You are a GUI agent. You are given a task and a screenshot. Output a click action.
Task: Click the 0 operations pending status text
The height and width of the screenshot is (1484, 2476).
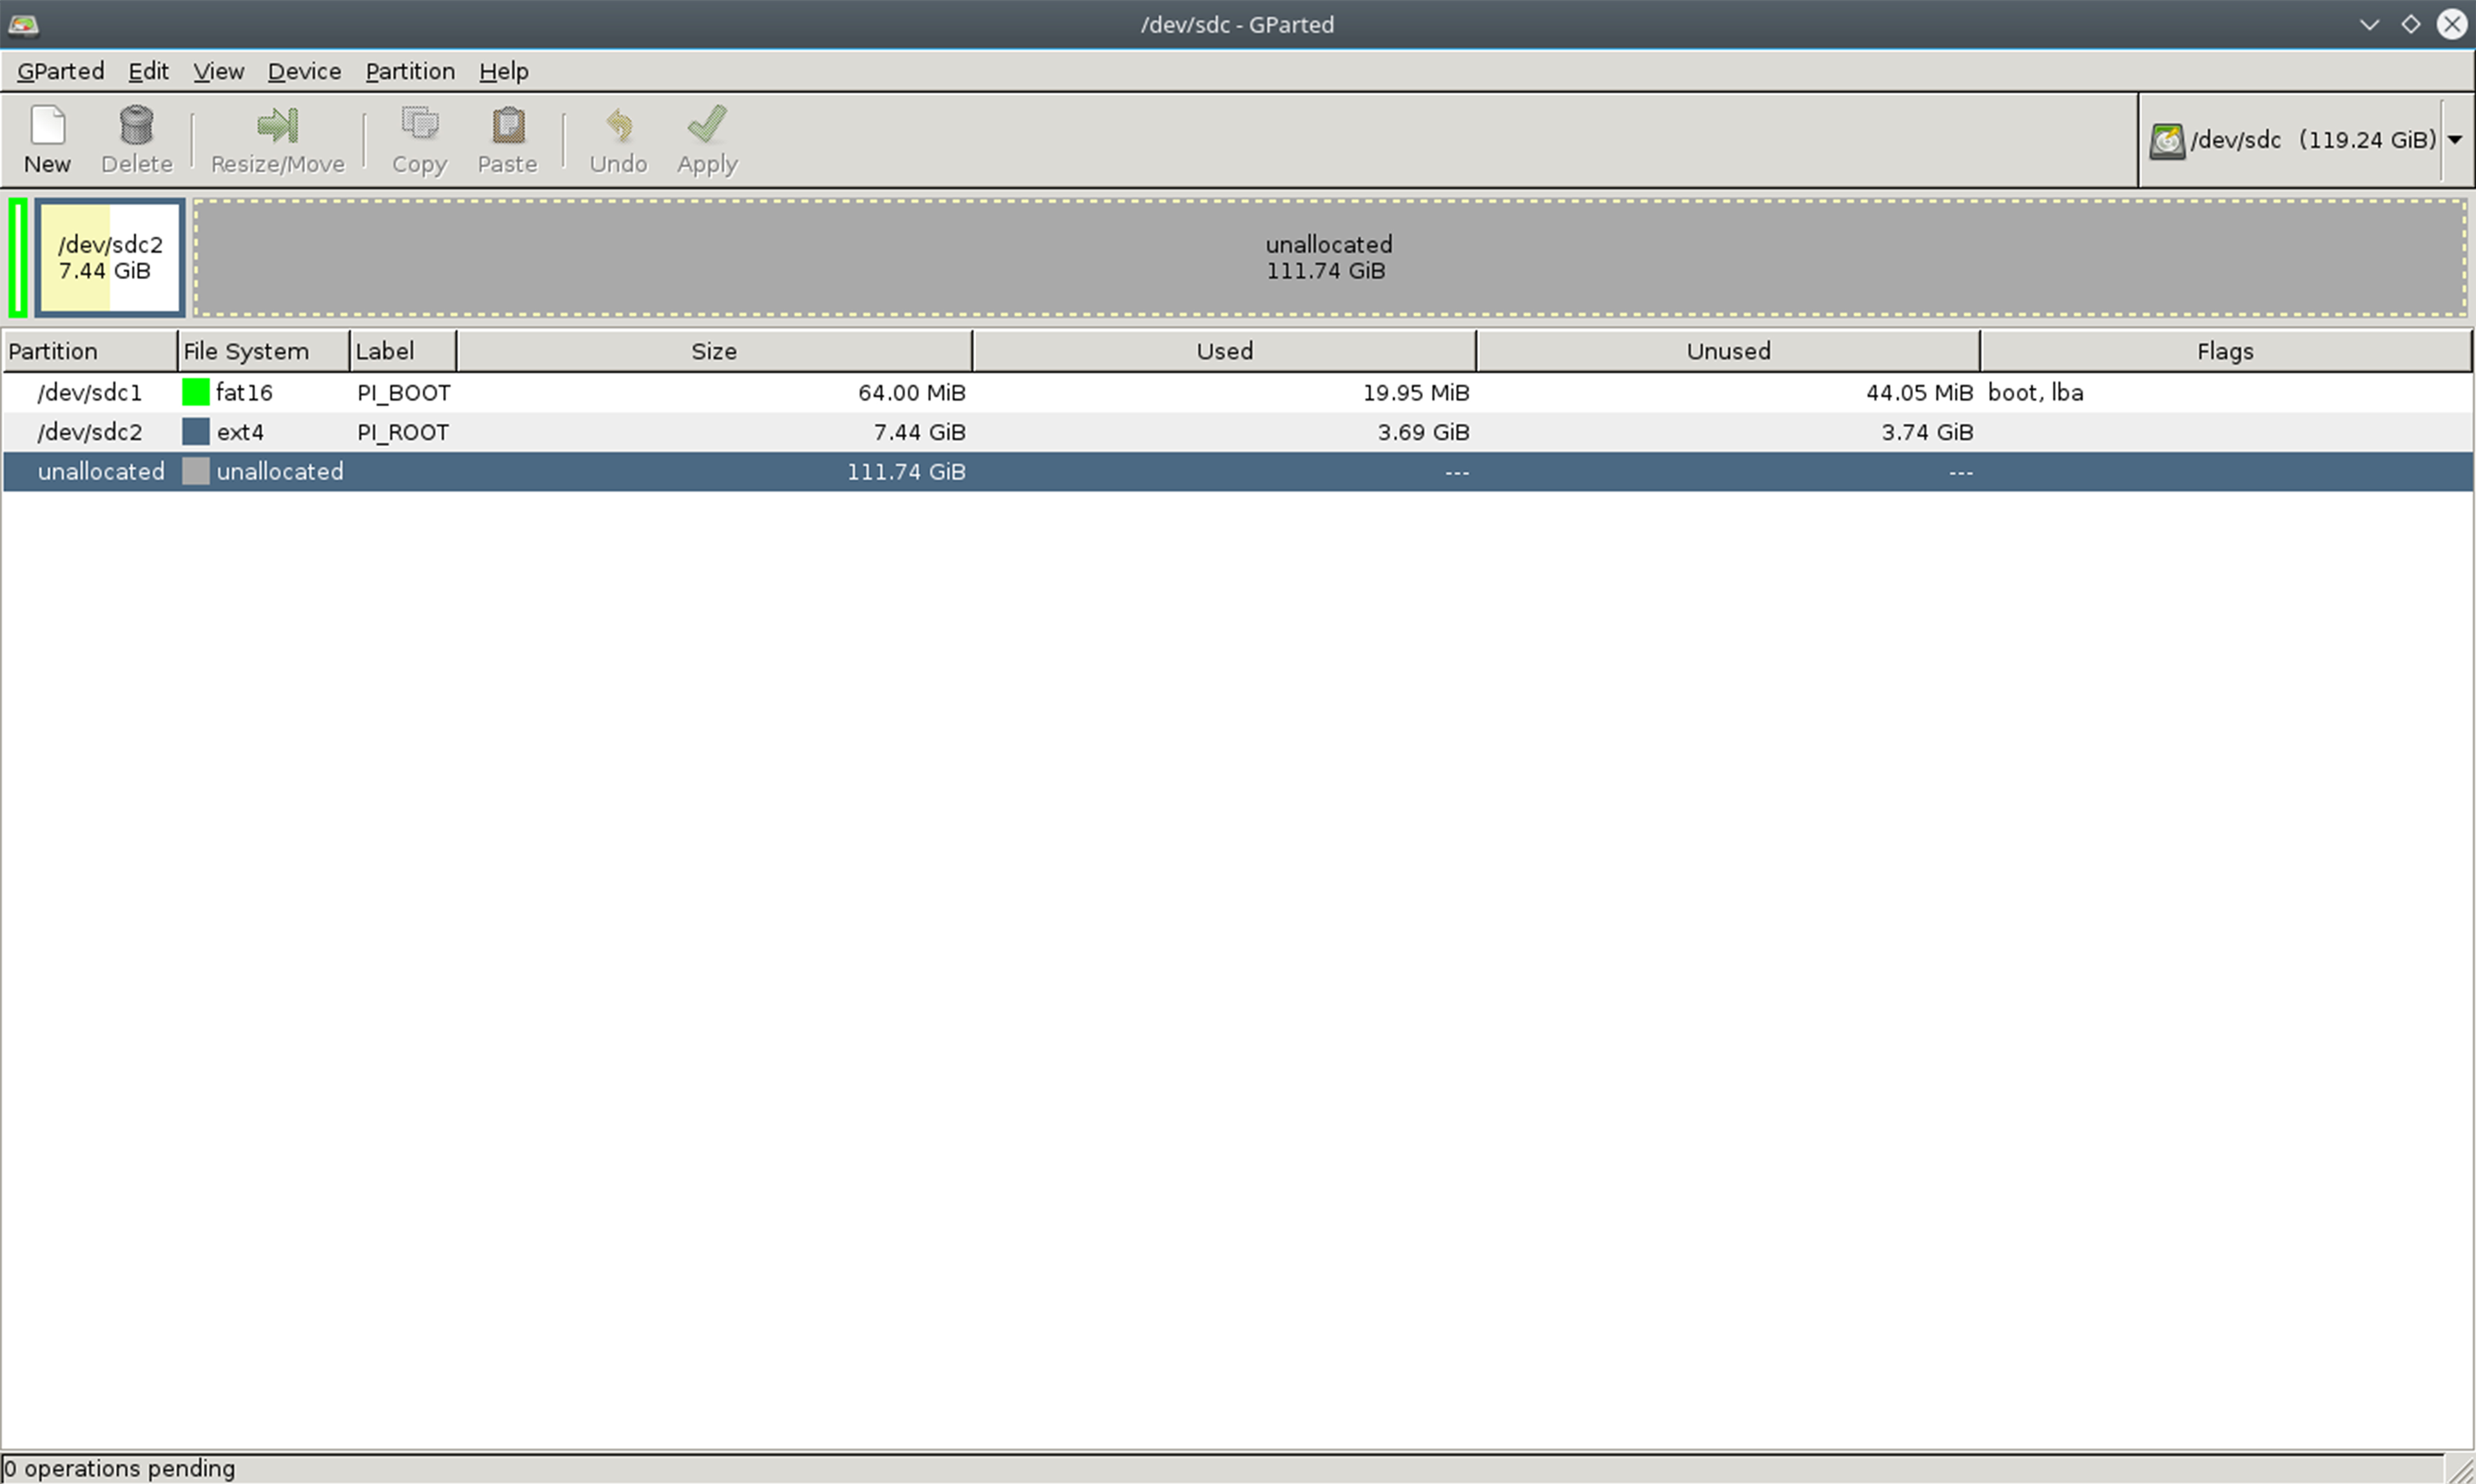click(x=119, y=1468)
